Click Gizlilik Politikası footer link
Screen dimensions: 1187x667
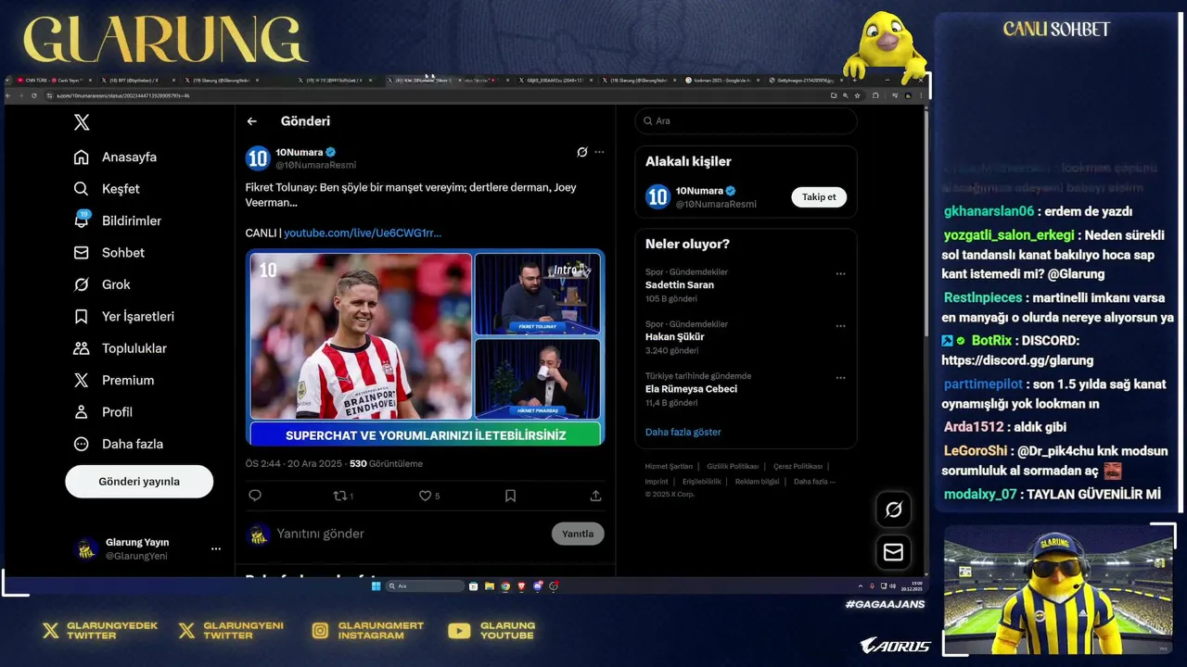[733, 467]
